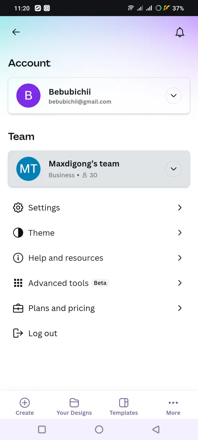Image resolution: width=198 pixels, height=440 pixels.
Task: Tap the Log out door icon
Action: pyautogui.click(x=18, y=333)
